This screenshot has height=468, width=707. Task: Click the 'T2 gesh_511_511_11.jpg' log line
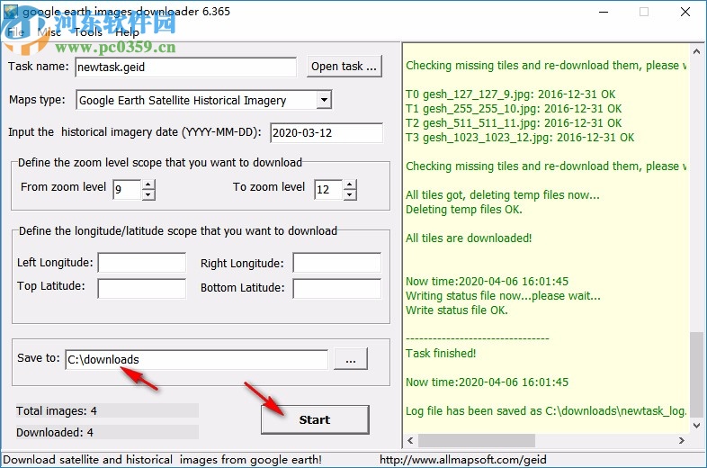514,123
